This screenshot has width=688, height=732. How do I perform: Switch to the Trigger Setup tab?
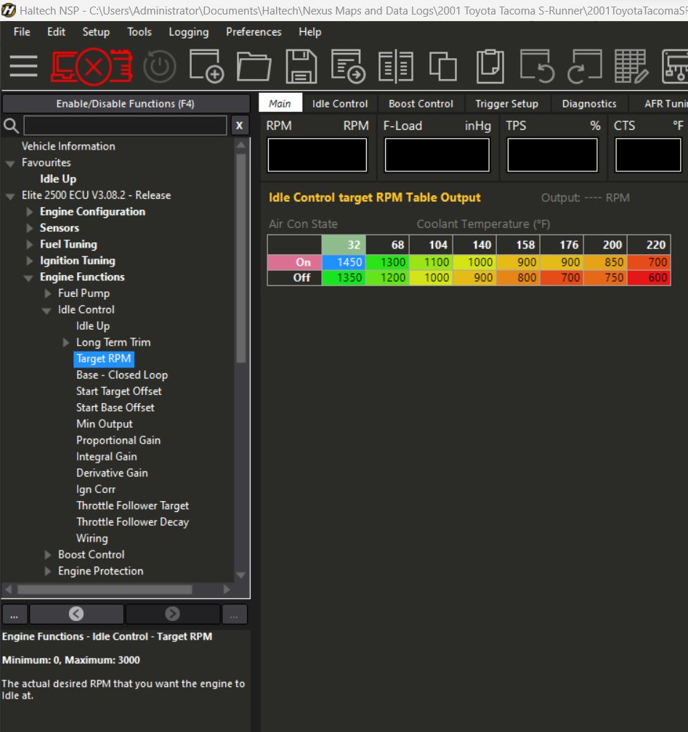pyautogui.click(x=507, y=104)
